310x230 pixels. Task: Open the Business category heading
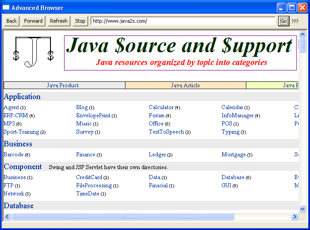click(x=18, y=144)
